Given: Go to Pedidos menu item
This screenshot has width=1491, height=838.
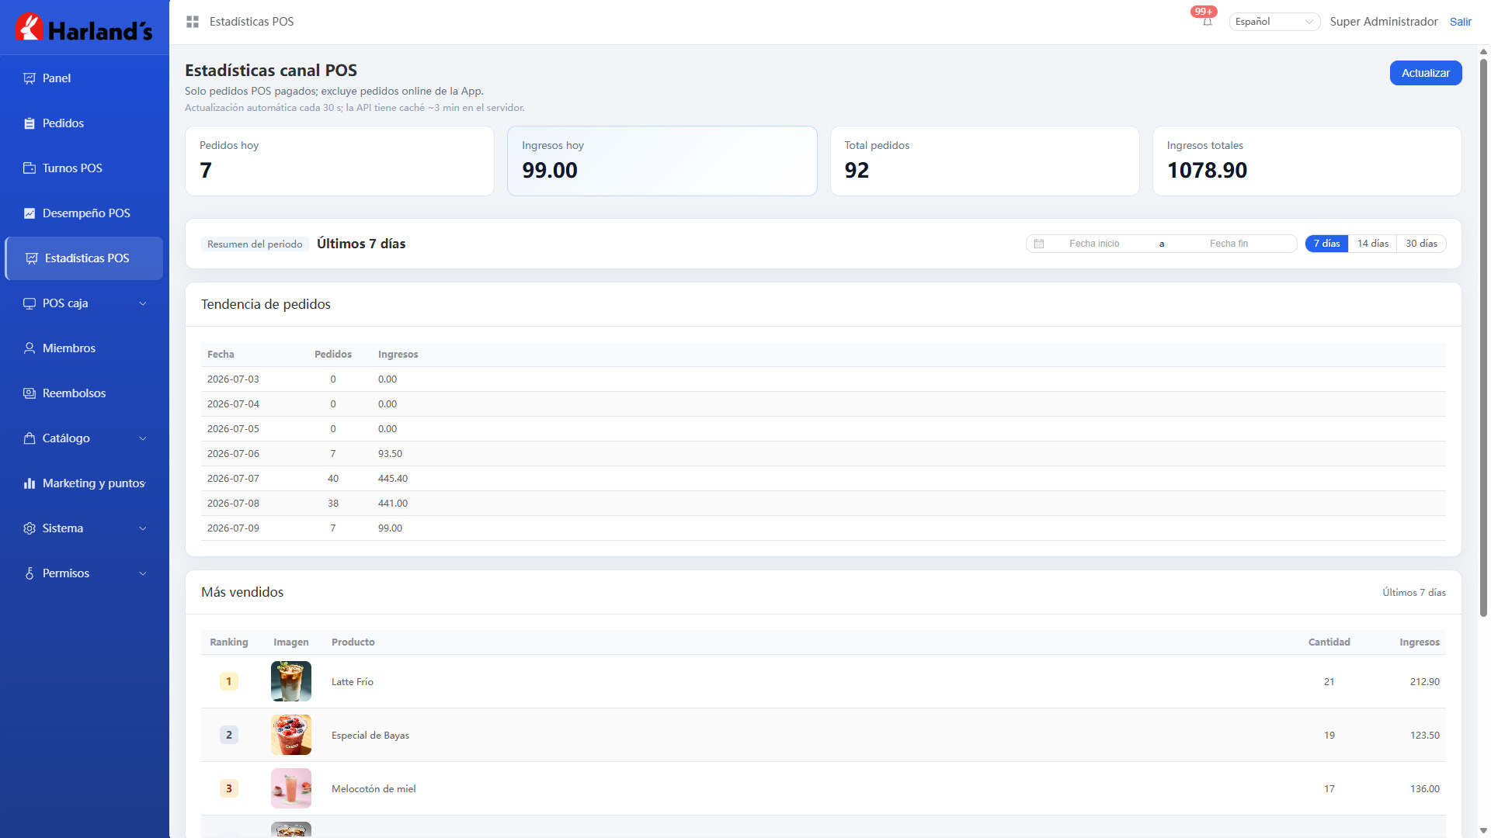Looking at the screenshot, I should (85, 123).
